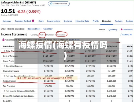Click the Cost of Revenue row label
134x102 pixels.
pyautogui.click(x=10, y=56)
